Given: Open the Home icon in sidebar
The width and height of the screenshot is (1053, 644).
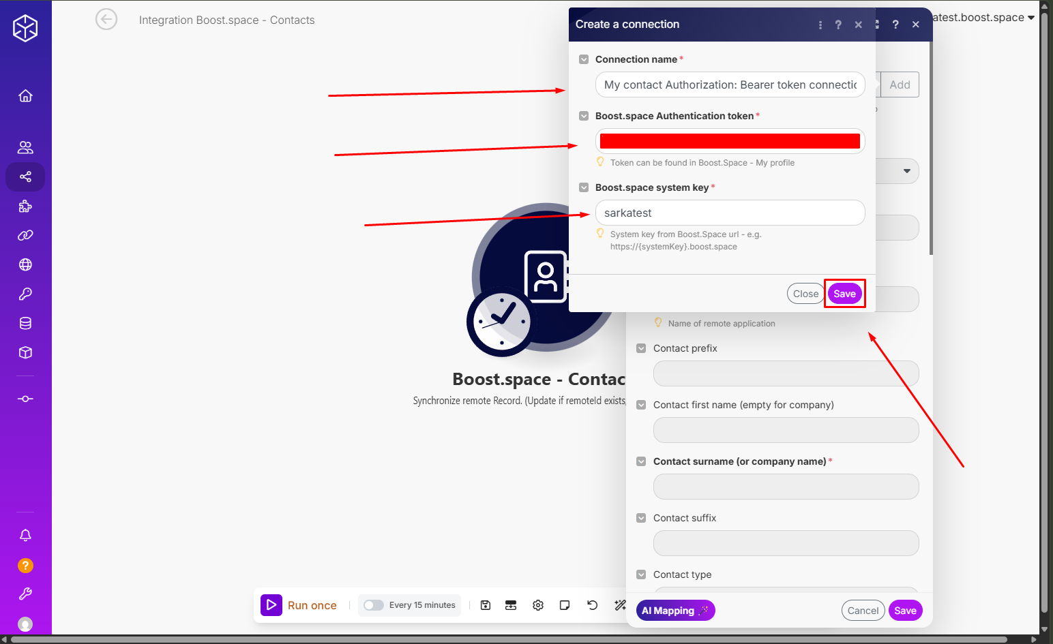Looking at the screenshot, I should pyautogui.click(x=25, y=96).
